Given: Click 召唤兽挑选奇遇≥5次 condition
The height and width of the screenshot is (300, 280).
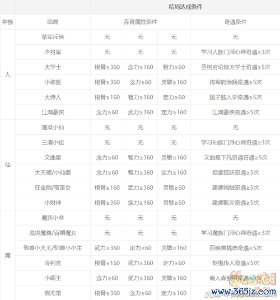Looking at the screenshot, I should [x=235, y=248].
